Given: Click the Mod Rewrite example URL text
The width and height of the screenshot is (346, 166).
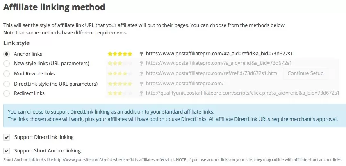Looking at the screenshot, I should (x=212, y=74).
